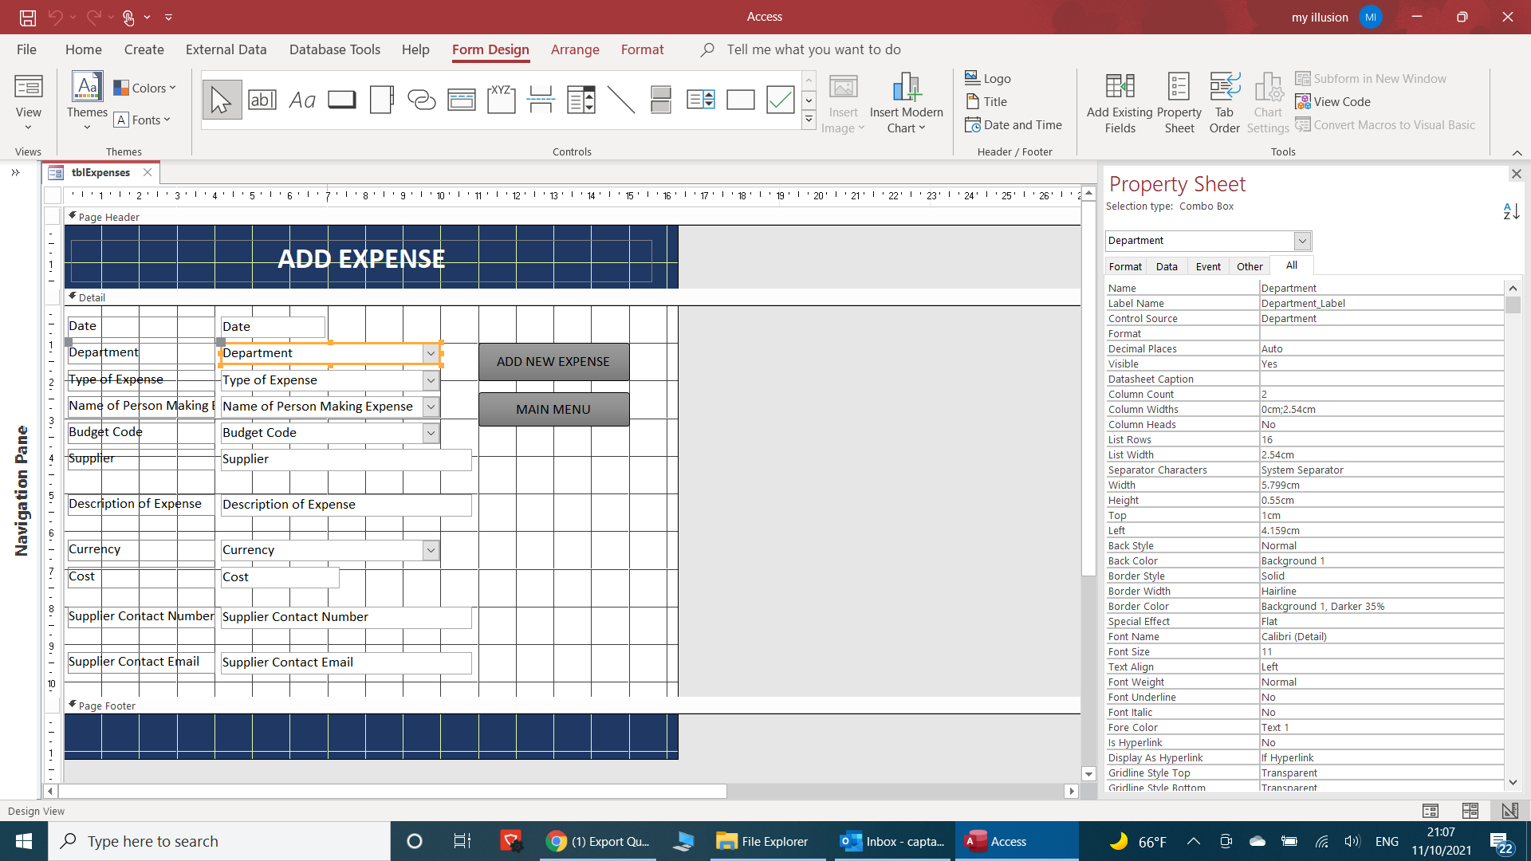Select the arrow pointer control tool
The height and width of the screenshot is (861, 1531).
pos(222,100)
